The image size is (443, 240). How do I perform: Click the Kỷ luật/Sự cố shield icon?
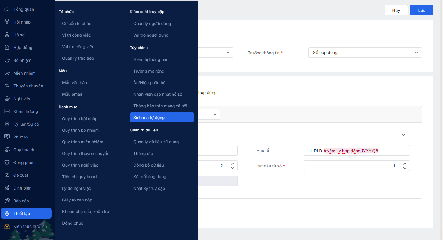tap(7, 124)
